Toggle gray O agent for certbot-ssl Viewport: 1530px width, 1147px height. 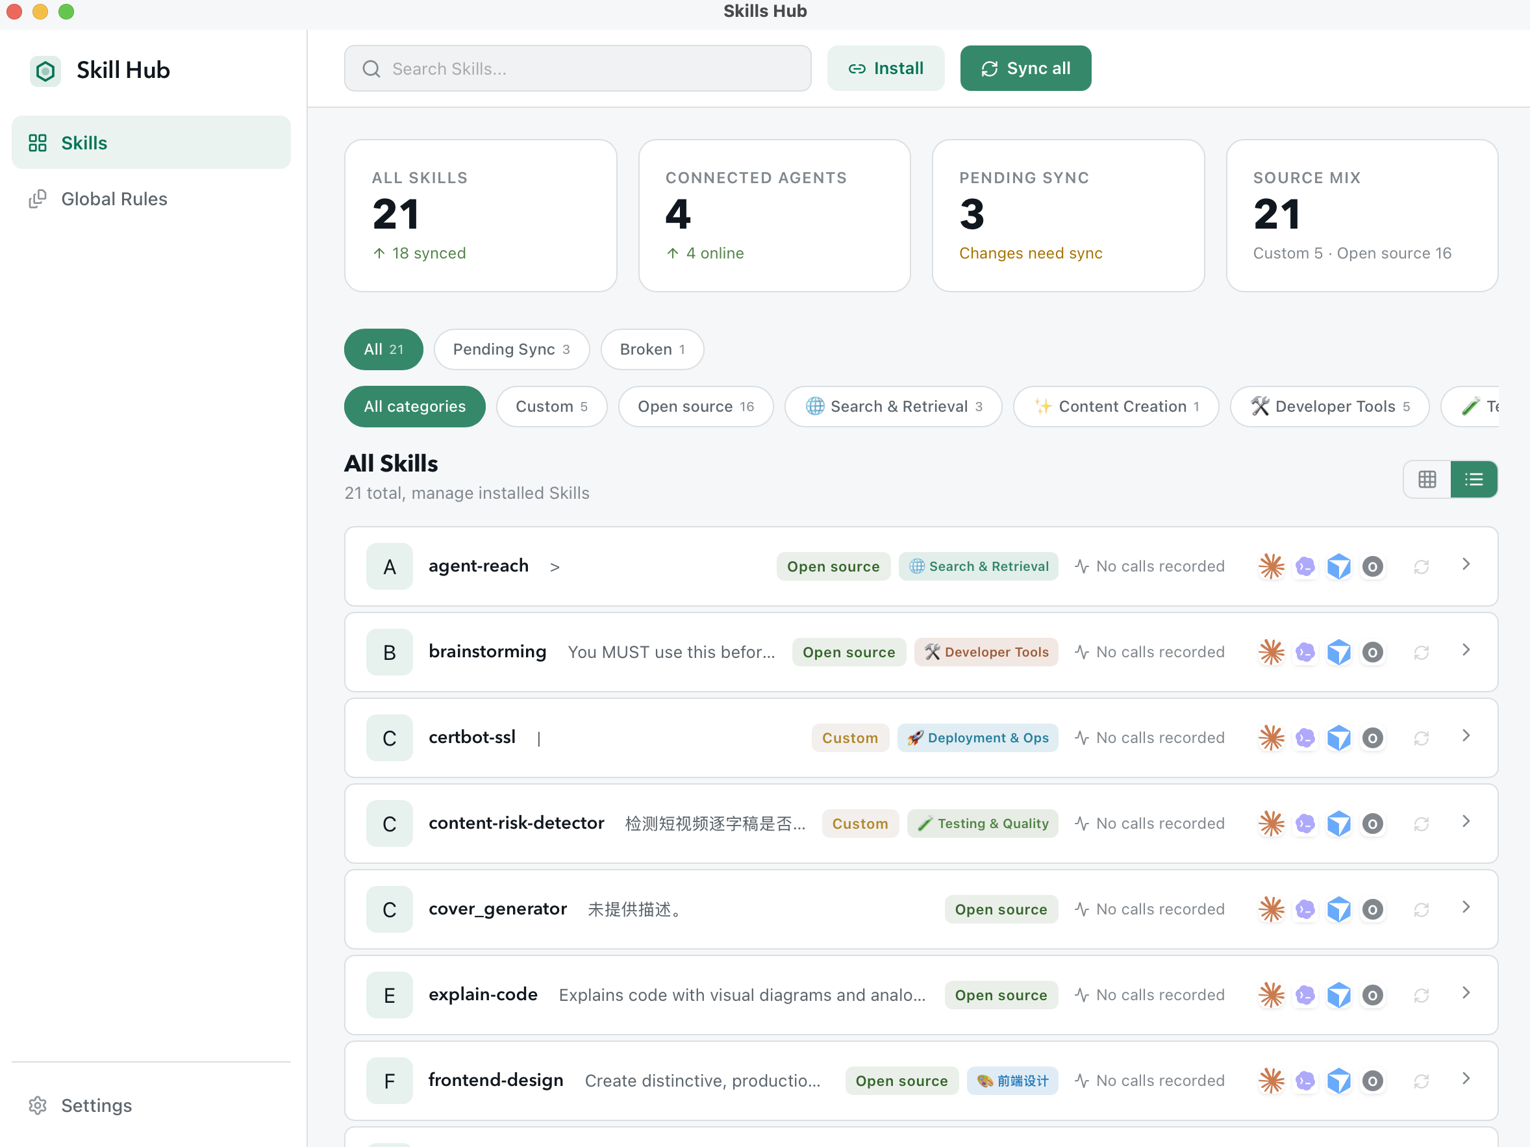1373,738
